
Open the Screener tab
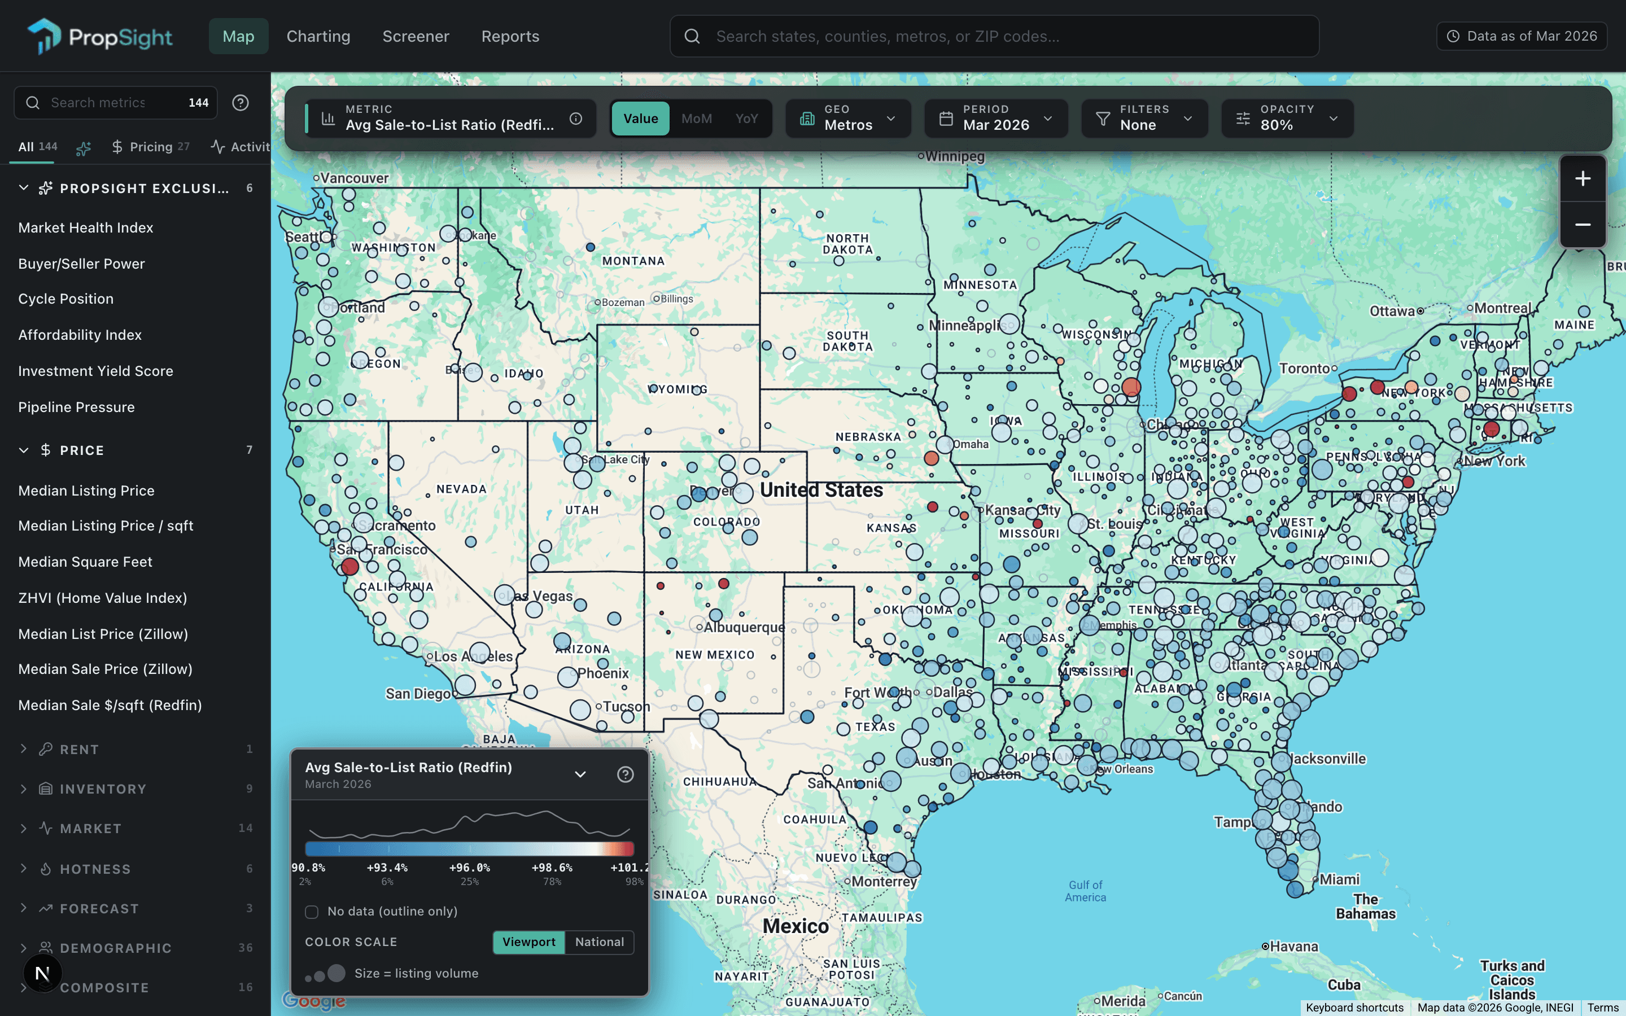415,36
